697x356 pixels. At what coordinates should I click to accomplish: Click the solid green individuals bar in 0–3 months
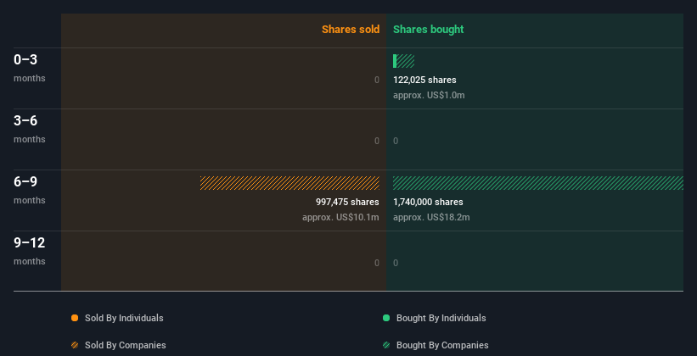click(395, 61)
